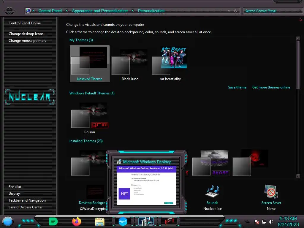Screen dimensions: 304x228
Task: Click the clock showing 5:33 AM
Action: pyautogui.click(x=288, y=218)
